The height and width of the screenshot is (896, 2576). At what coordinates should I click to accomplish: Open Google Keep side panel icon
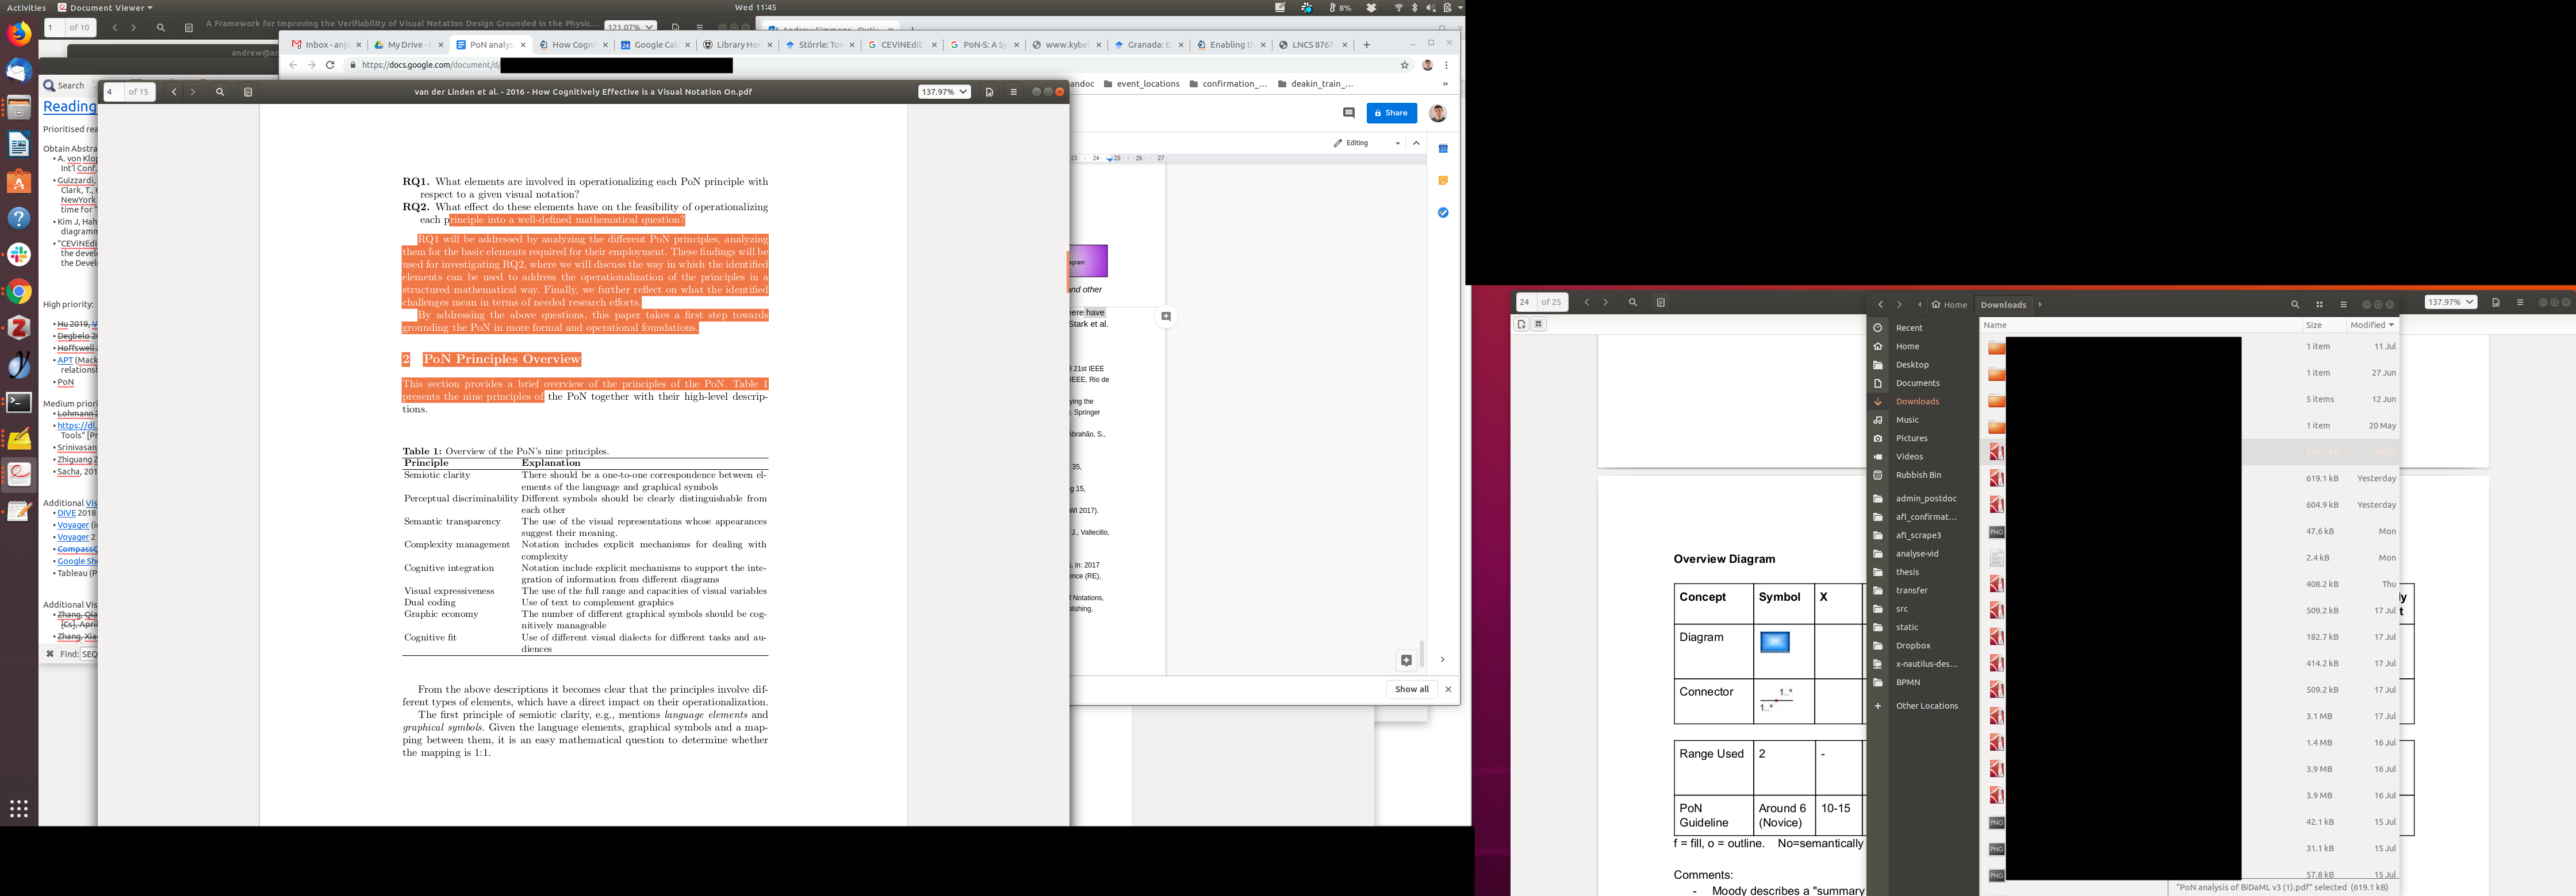1442,181
